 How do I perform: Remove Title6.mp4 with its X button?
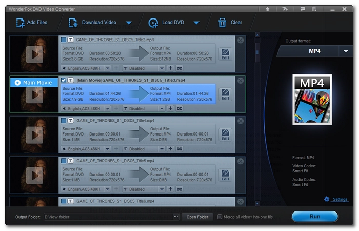(x=241, y=202)
